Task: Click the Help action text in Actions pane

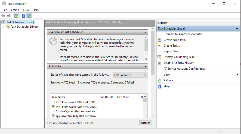Action: [167, 87]
